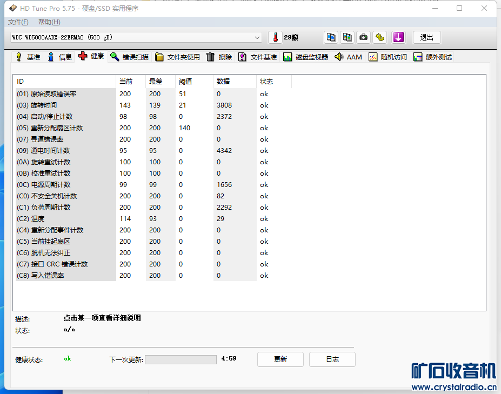This screenshot has width=501, height=394.
Task: Click the 数据 column header
Action: [235, 82]
